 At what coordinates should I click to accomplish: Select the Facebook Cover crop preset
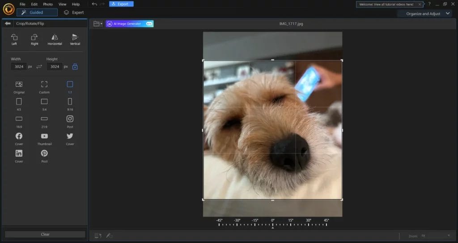(x=19, y=139)
